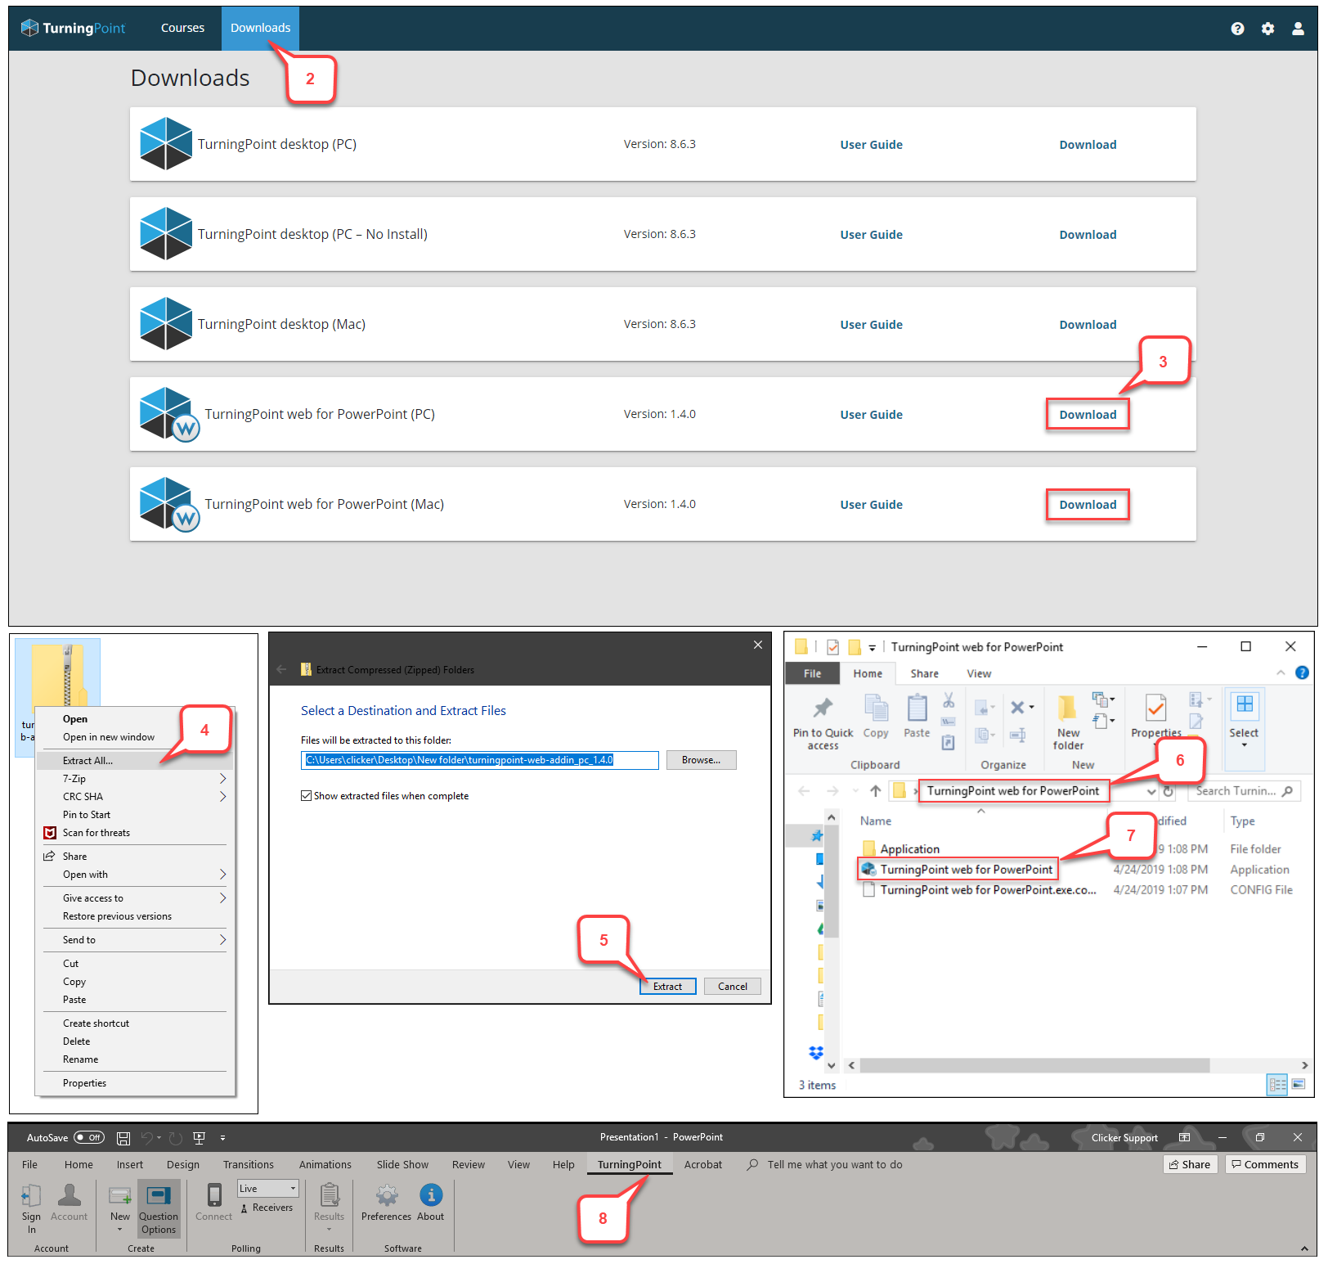Select the Application folder in file list
The image size is (1328, 1273).
pyautogui.click(x=901, y=848)
